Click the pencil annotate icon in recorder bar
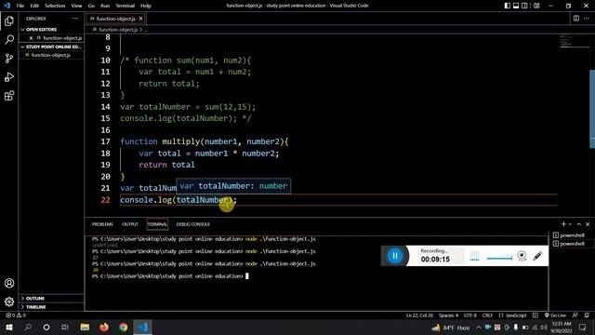The image size is (595, 335). pyautogui.click(x=537, y=256)
